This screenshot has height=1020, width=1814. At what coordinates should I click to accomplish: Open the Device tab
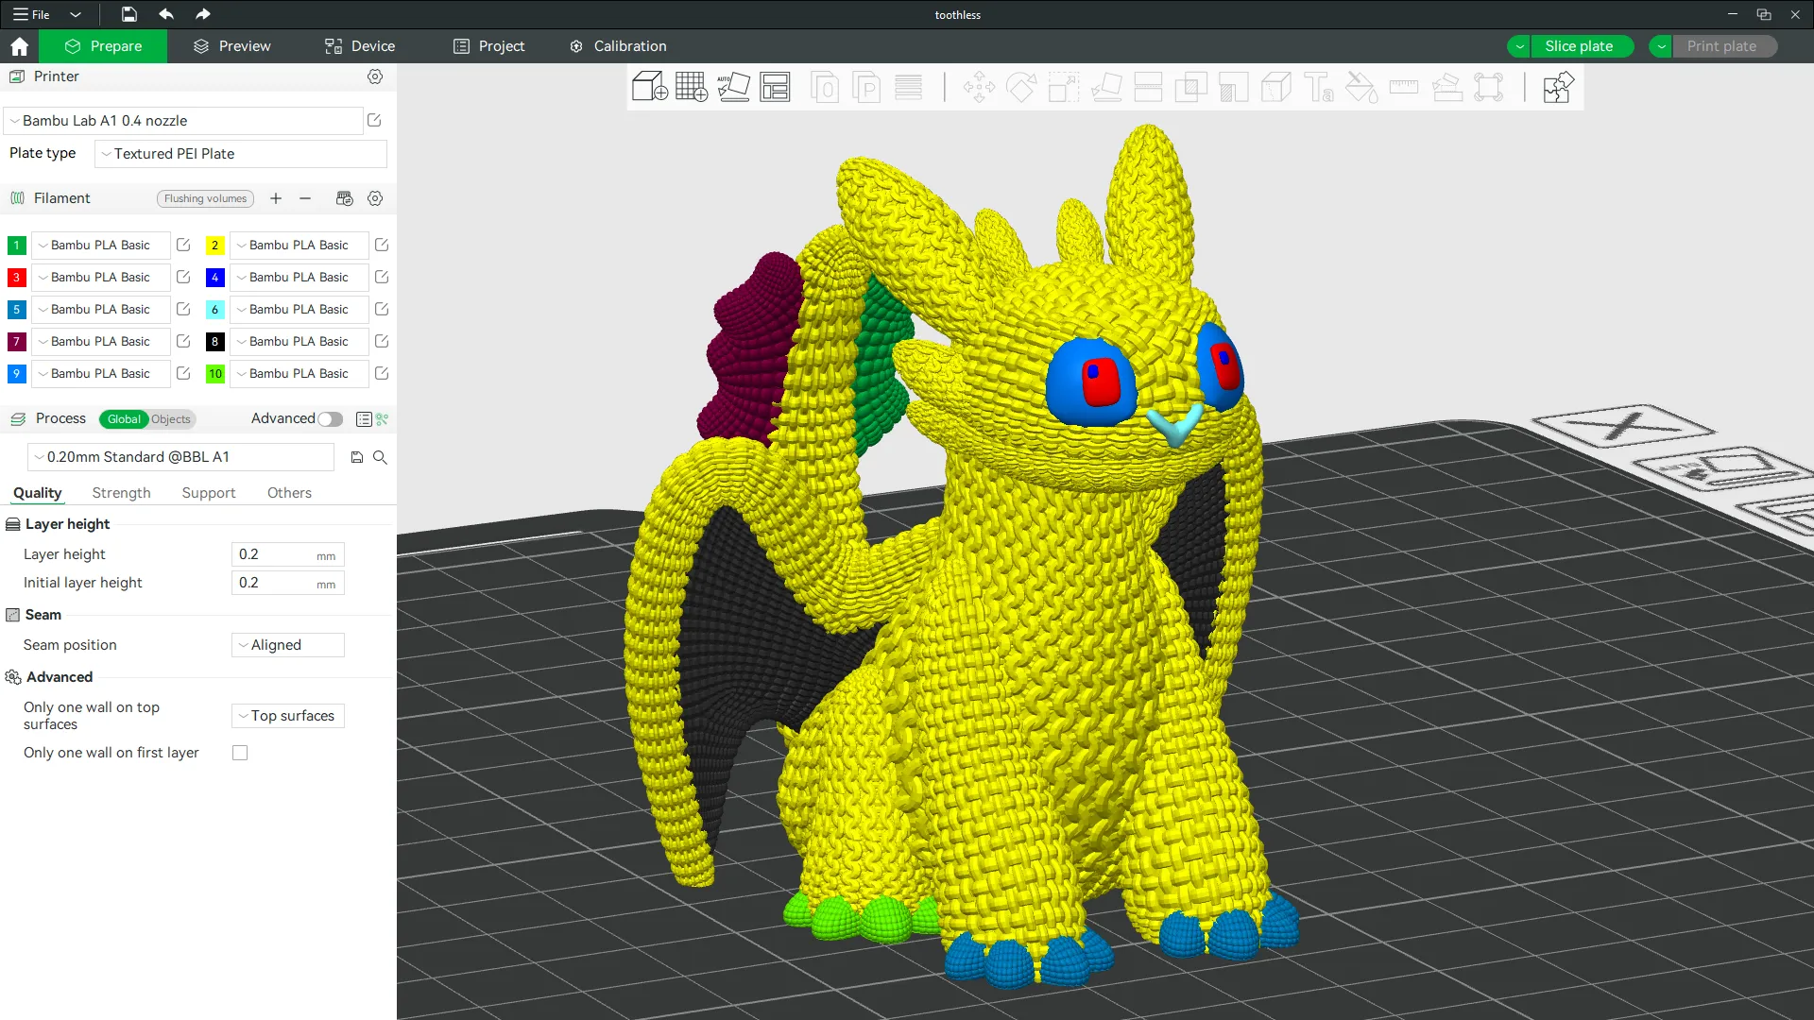(x=360, y=46)
